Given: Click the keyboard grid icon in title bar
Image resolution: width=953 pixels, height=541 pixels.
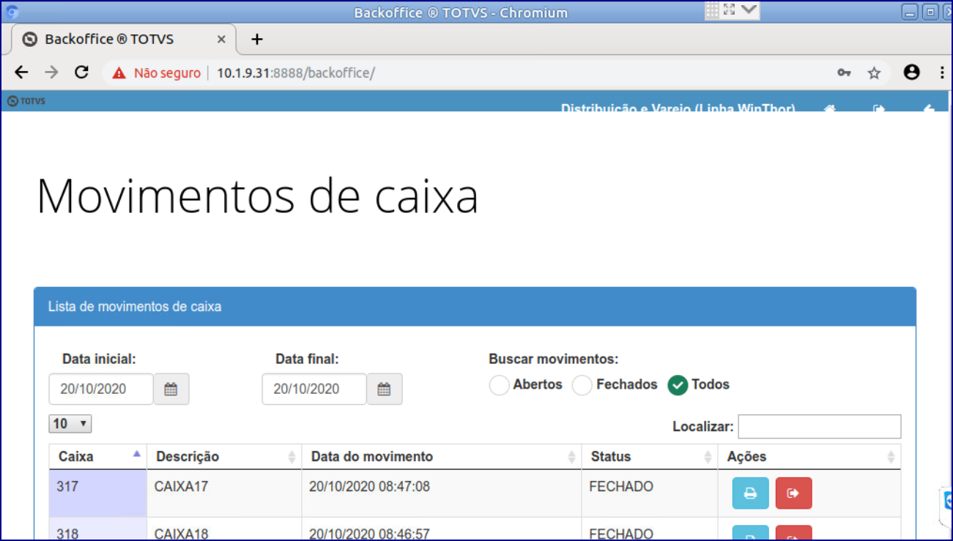Looking at the screenshot, I should pyautogui.click(x=712, y=10).
